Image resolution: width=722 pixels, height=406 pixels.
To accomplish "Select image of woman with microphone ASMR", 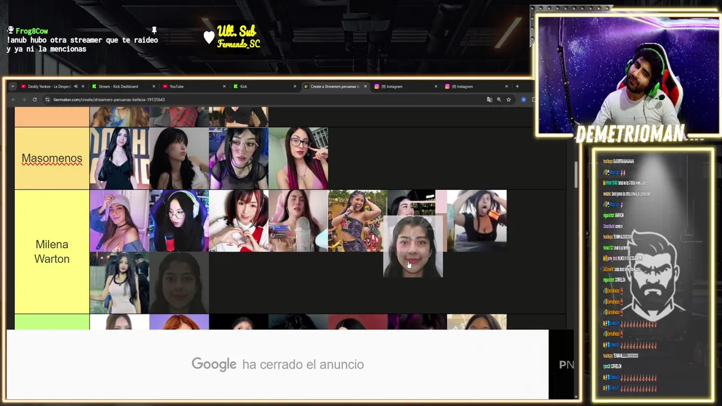I will pyautogui.click(x=298, y=220).
